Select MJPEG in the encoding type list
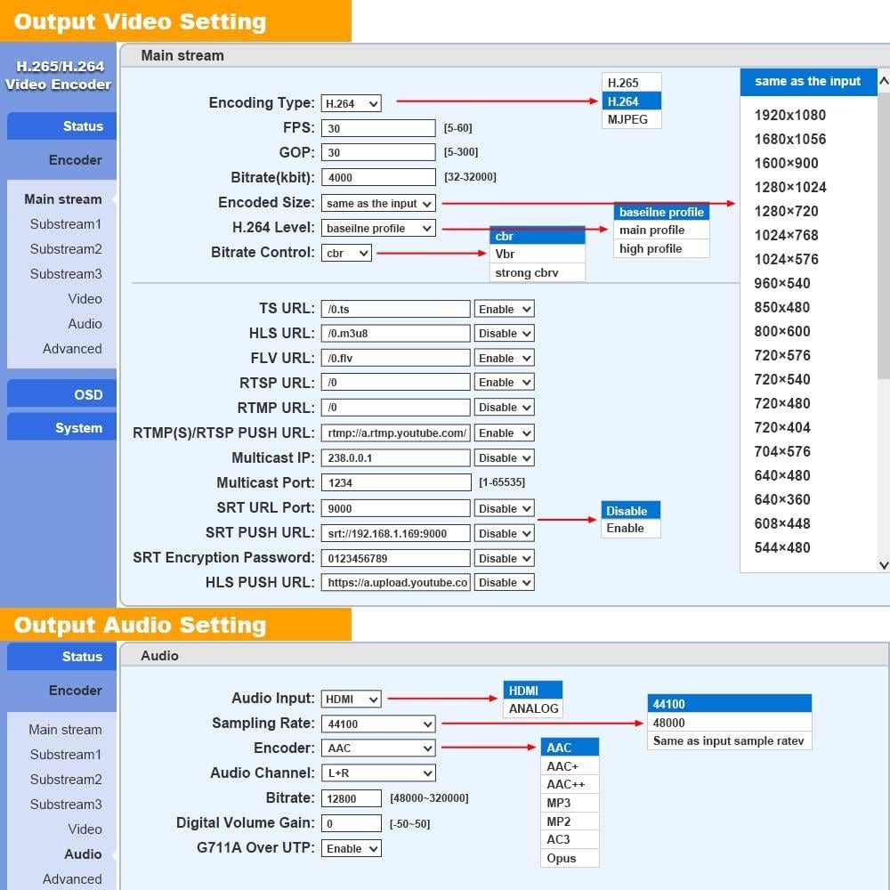This screenshot has height=890, width=890. 627,119
